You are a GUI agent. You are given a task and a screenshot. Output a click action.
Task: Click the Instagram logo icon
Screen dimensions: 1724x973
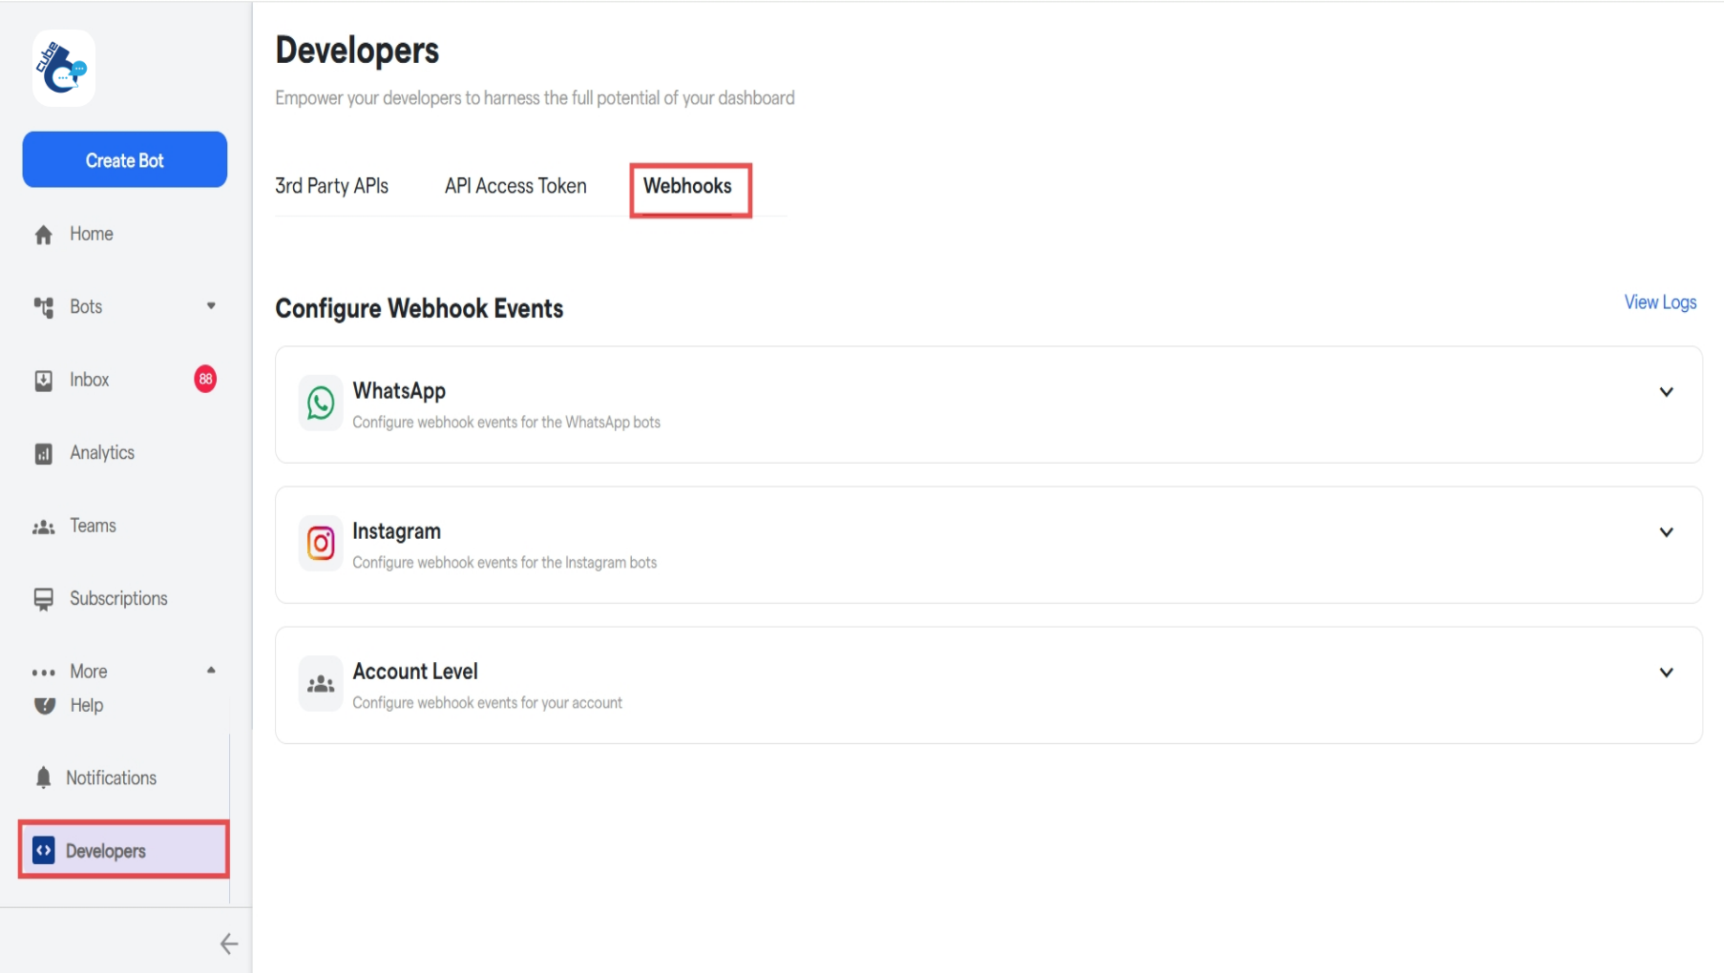321,543
